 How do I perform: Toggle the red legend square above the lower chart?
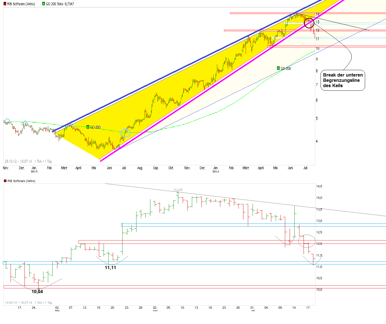[x=5, y=181]
